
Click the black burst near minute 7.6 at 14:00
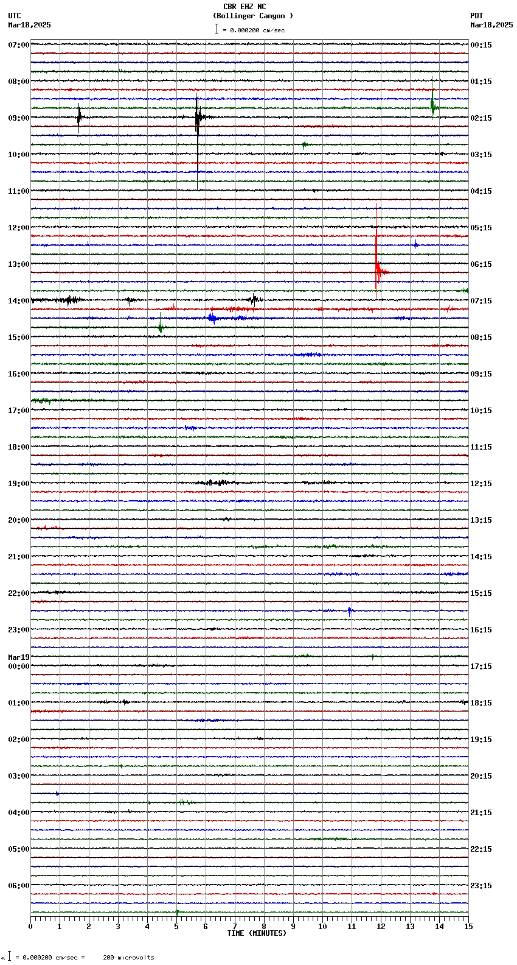coord(254,299)
